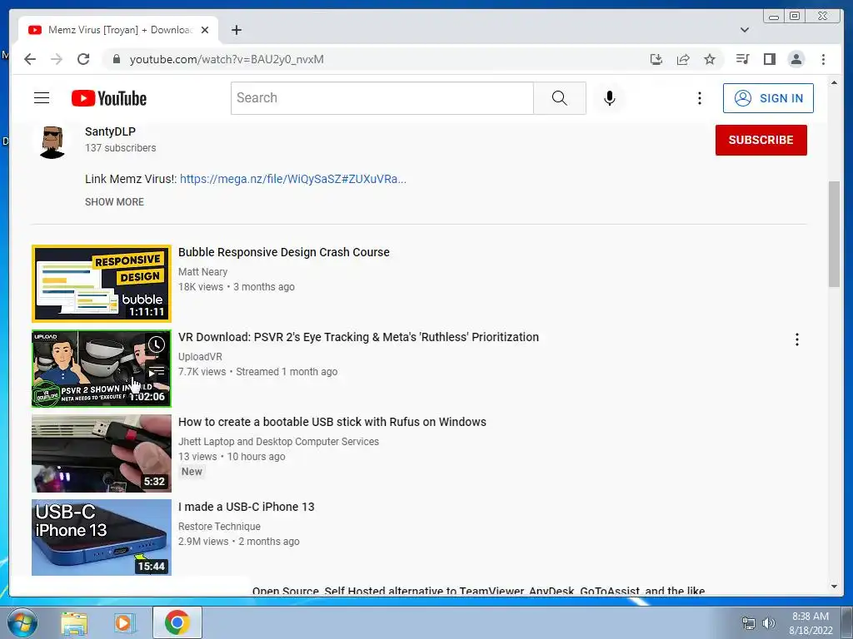Image resolution: width=853 pixels, height=639 pixels.
Task: Open YouTube settings three-dot menu
Action: (x=700, y=98)
